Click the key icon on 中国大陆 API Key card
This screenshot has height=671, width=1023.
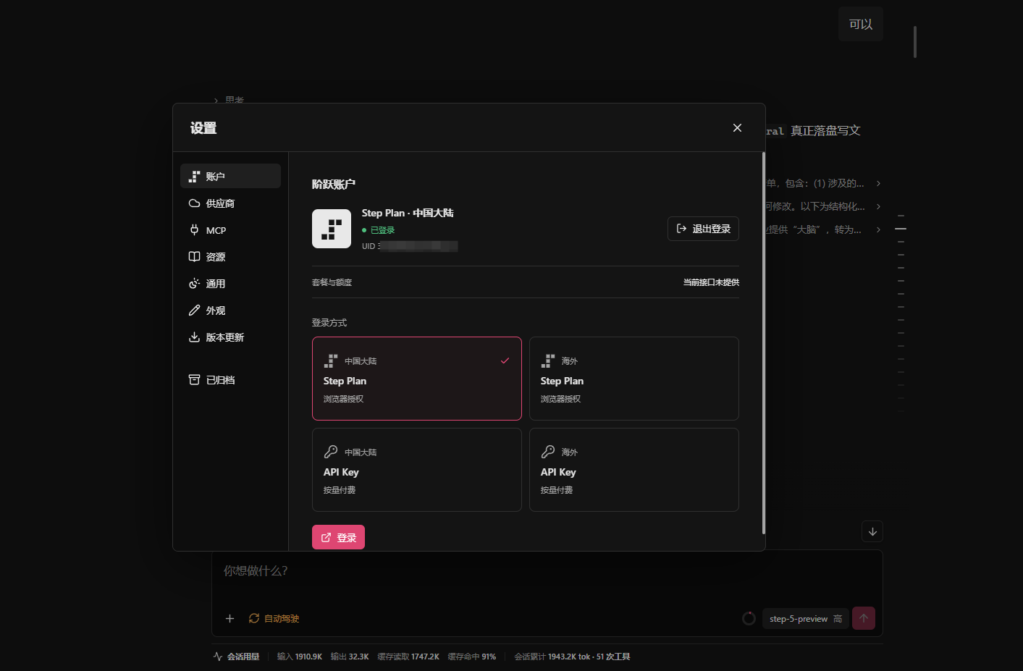[331, 452]
